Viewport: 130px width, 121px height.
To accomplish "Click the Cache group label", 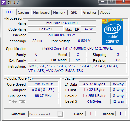I will tap(69, 78).
